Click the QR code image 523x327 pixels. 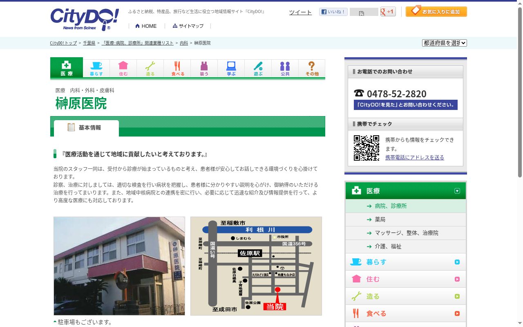click(x=367, y=148)
